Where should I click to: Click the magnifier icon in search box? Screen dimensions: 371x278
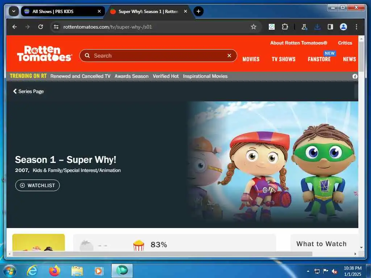point(87,55)
